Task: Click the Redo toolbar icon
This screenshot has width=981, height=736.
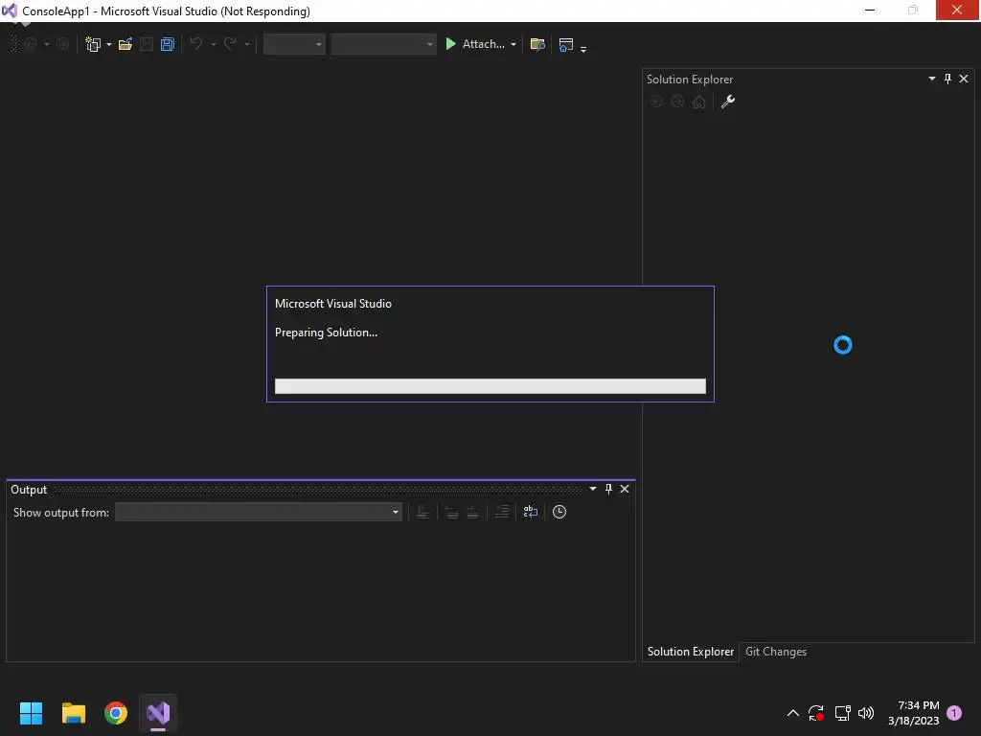Action: click(230, 44)
